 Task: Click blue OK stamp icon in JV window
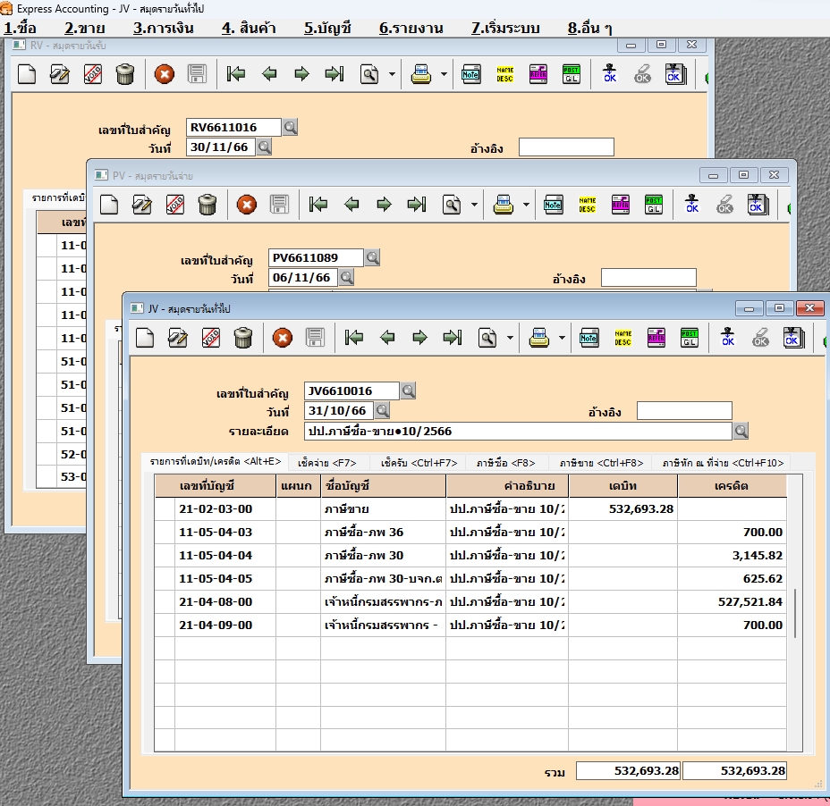click(728, 336)
